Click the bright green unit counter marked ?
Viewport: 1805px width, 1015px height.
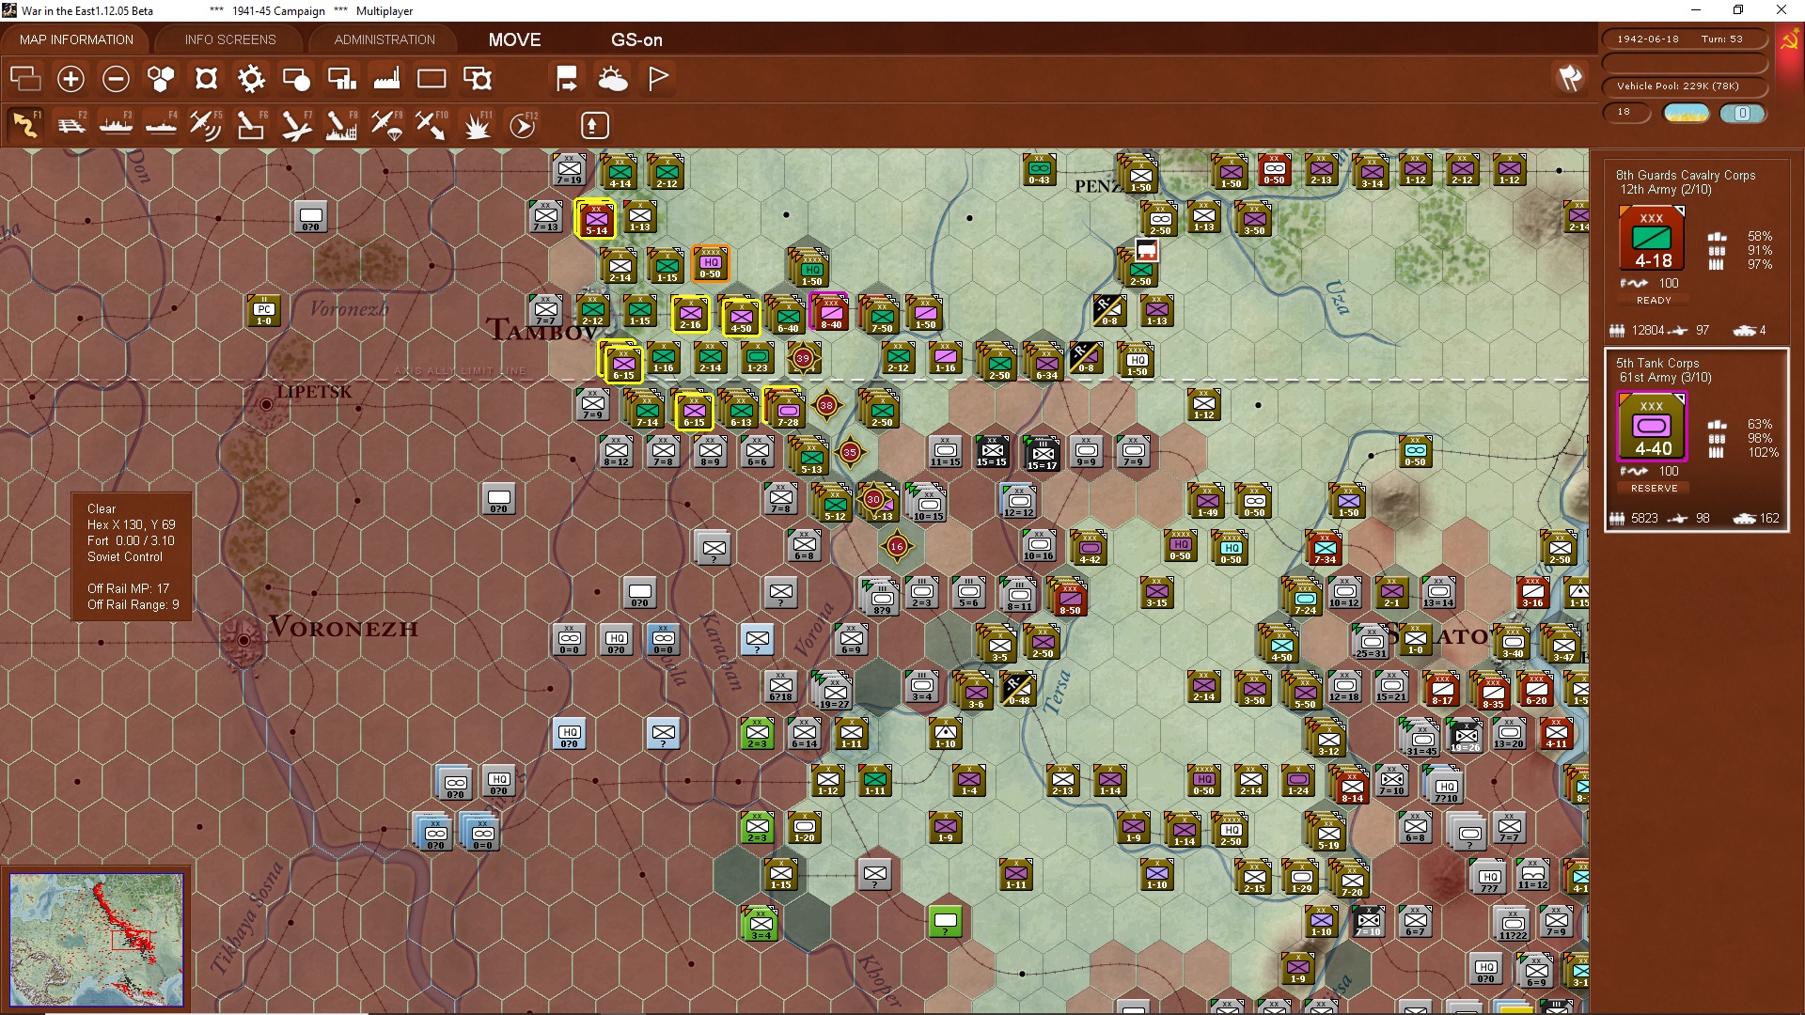point(946,922)
